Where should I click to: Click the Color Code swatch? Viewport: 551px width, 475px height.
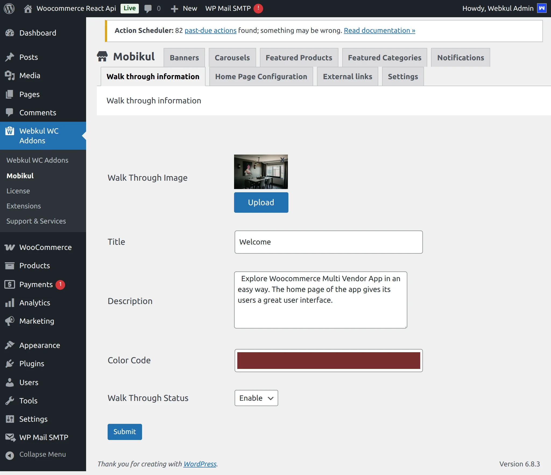pyautogui.click(x=329, y=361)
